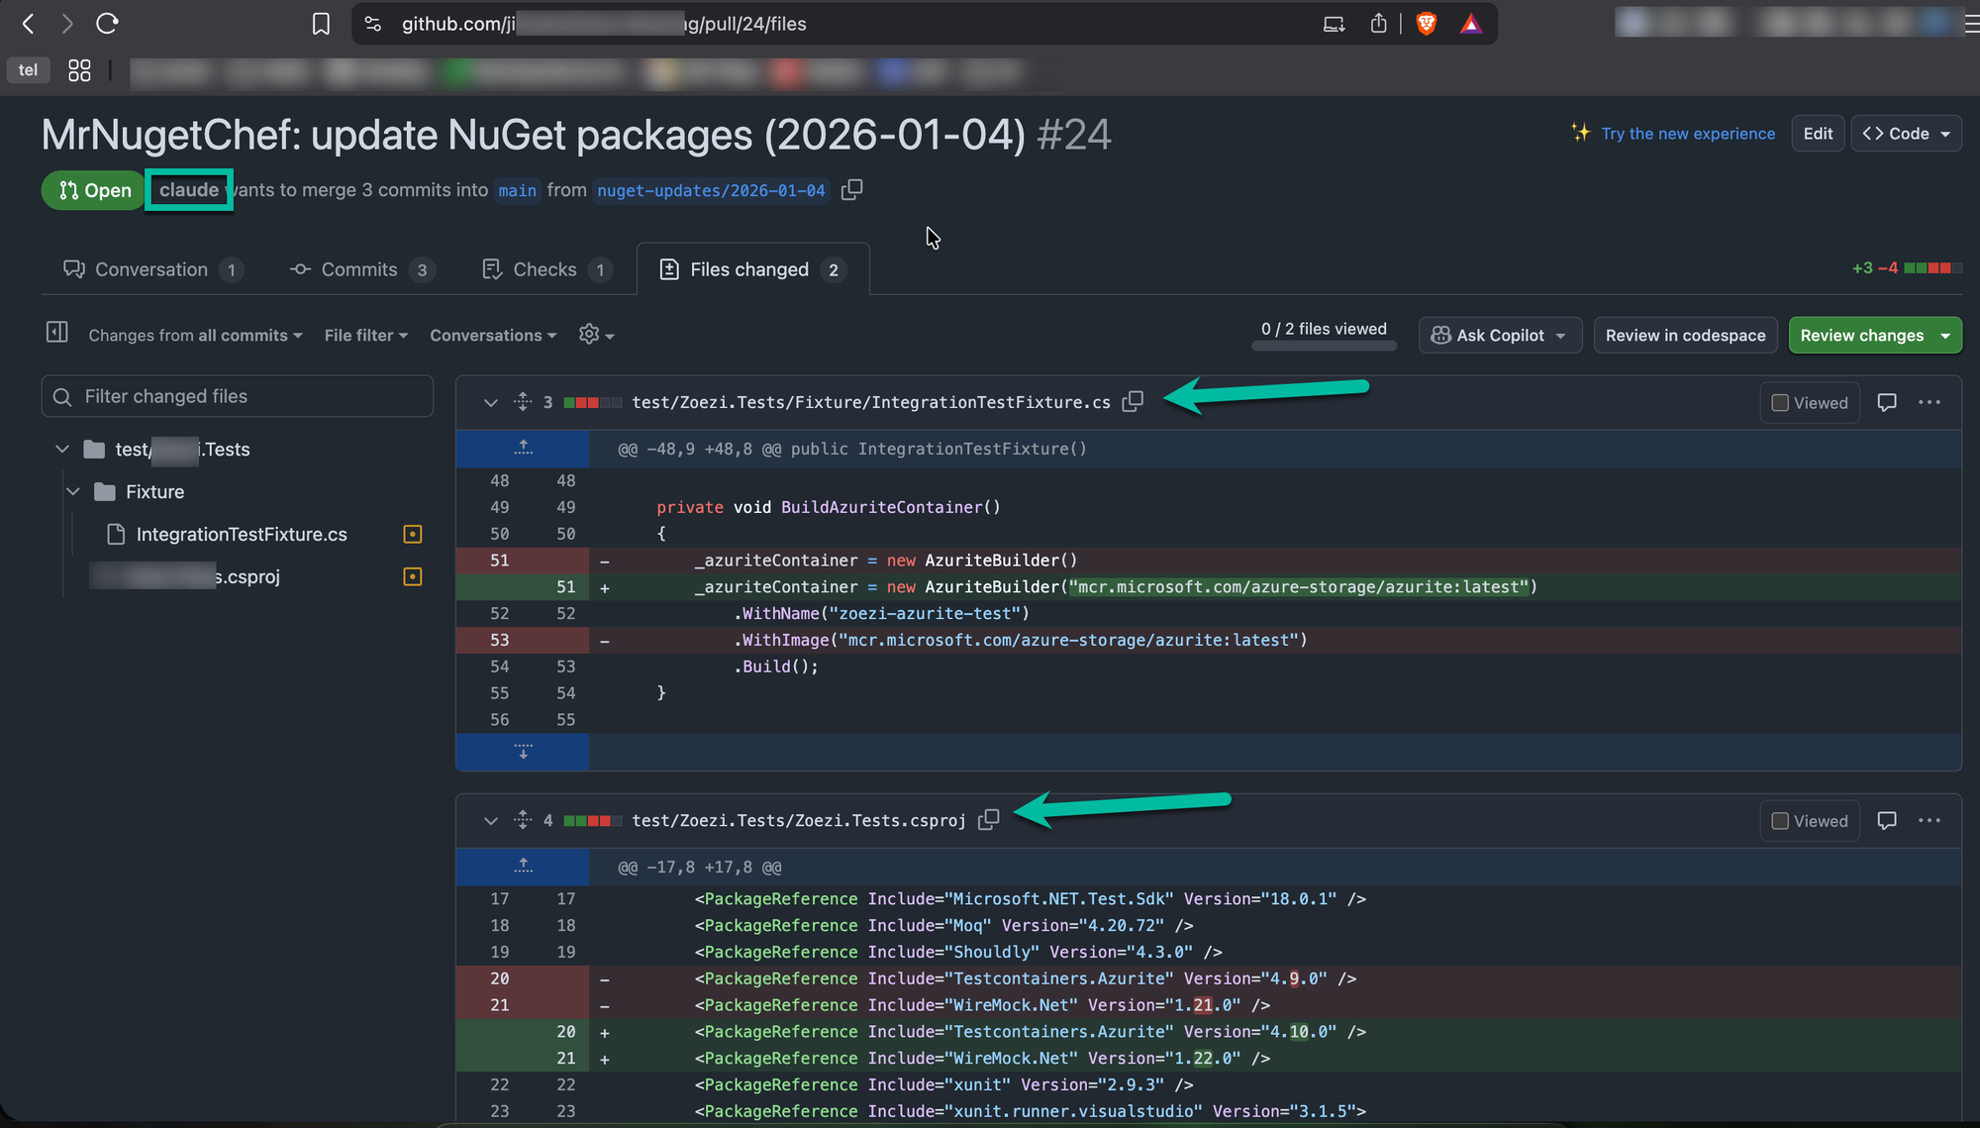
Task: Click the Review changes button
Action: (1861, 336)
